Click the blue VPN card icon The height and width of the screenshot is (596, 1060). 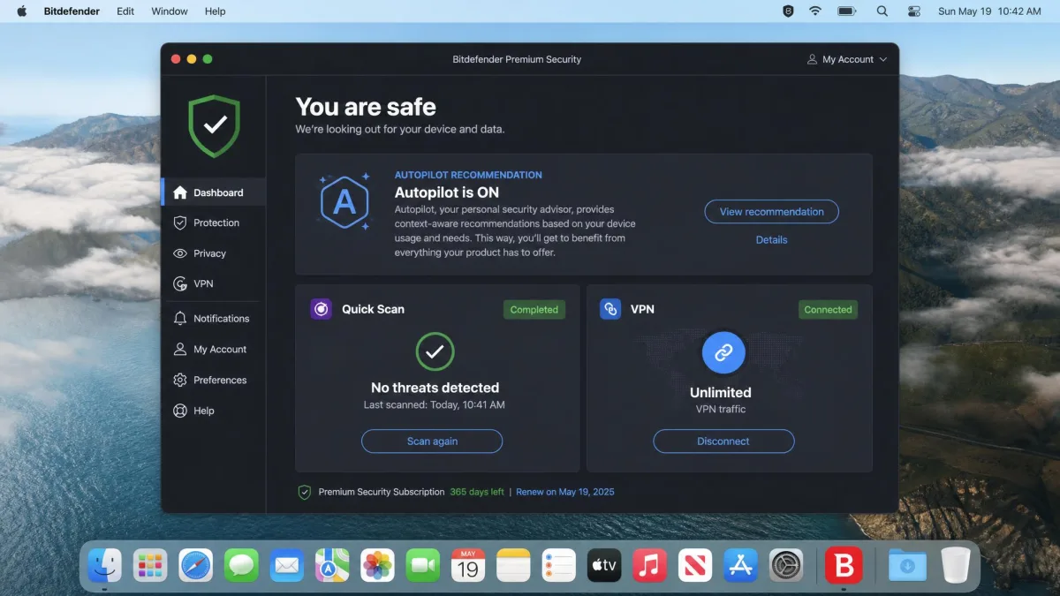(x=610, y=309)
